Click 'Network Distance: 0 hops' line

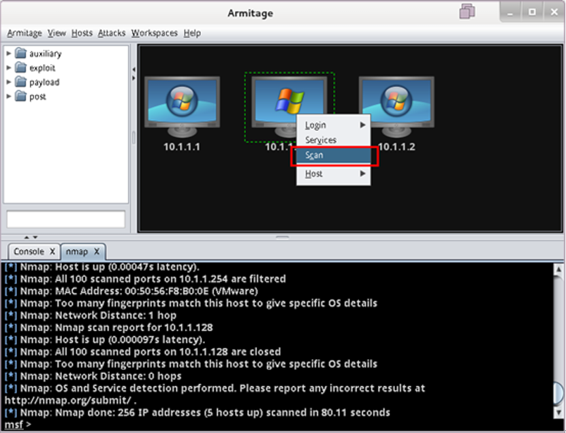[93, 376]
